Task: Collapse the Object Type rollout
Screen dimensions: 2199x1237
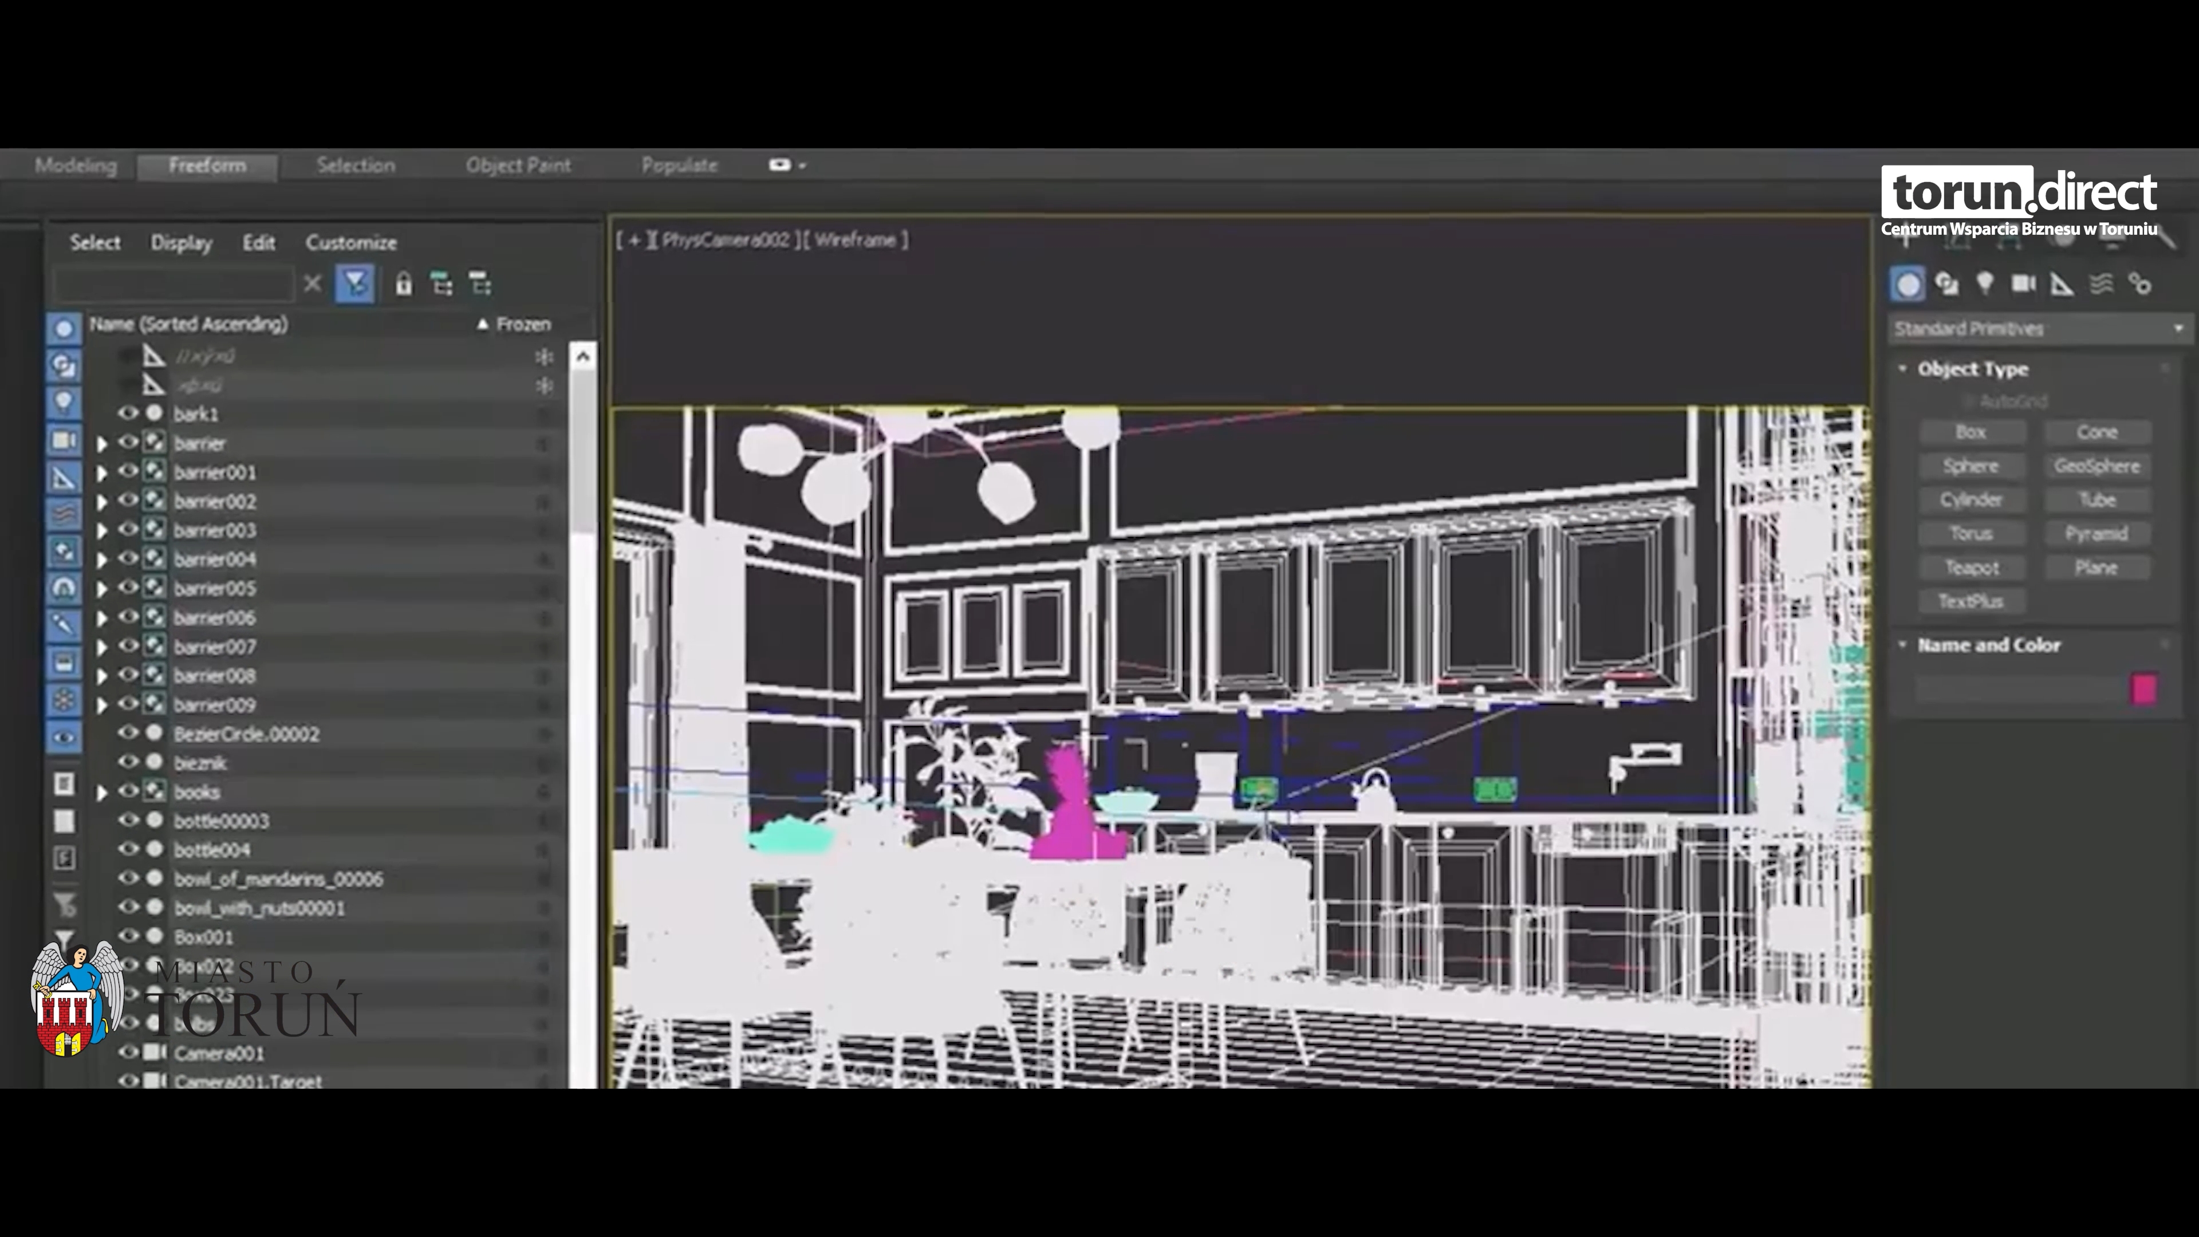Action: click(x=1903, y=369)
